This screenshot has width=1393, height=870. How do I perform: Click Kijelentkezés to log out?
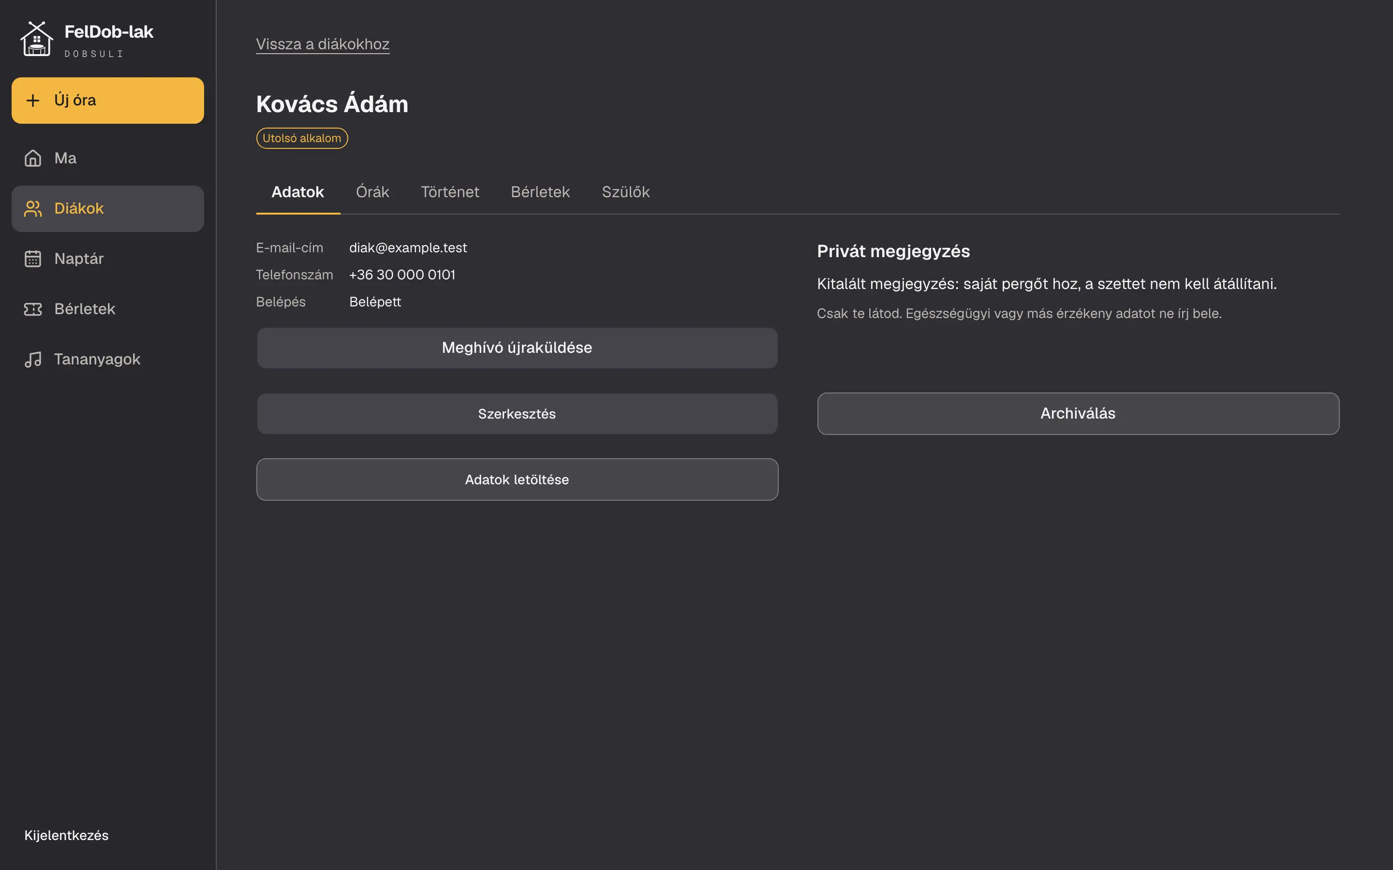pos(66,836)
